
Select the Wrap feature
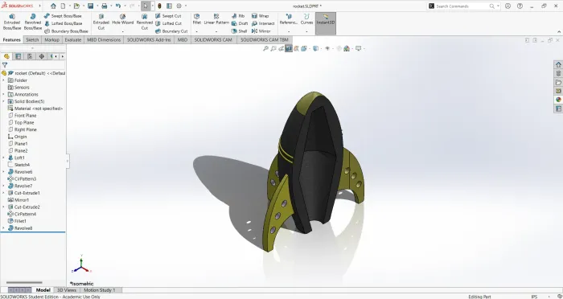260,16
